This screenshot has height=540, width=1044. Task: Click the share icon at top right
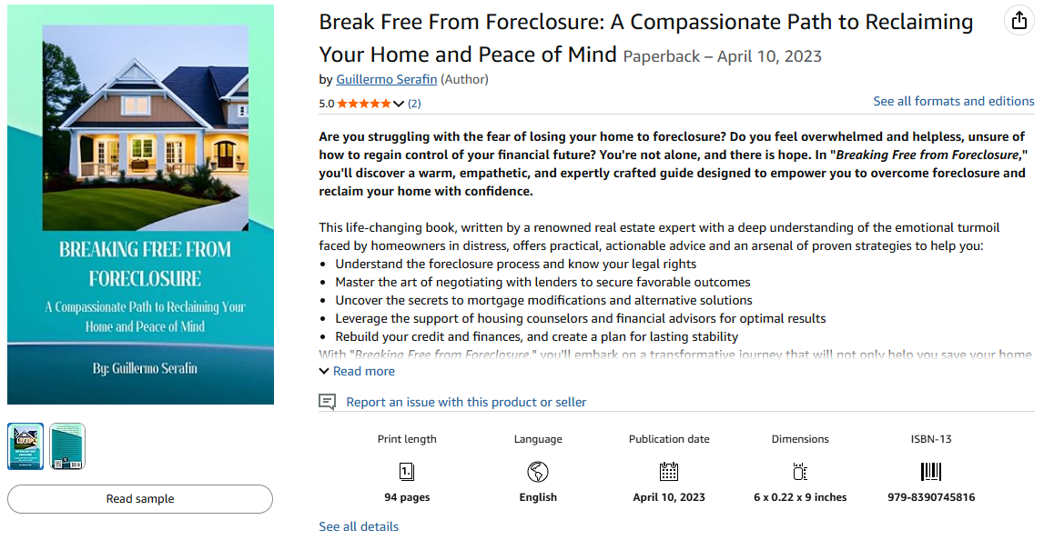[1019, 21]
